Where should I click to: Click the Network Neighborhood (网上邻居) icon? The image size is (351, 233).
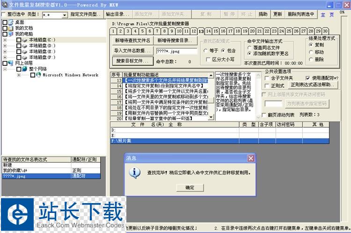click(11, 63)
